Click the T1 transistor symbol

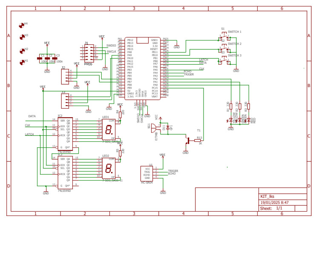click(x=187, y=141)
